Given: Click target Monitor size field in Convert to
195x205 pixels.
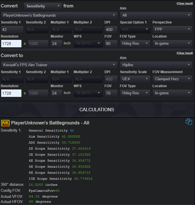Looking at the screenshot, I should (57, 93).
